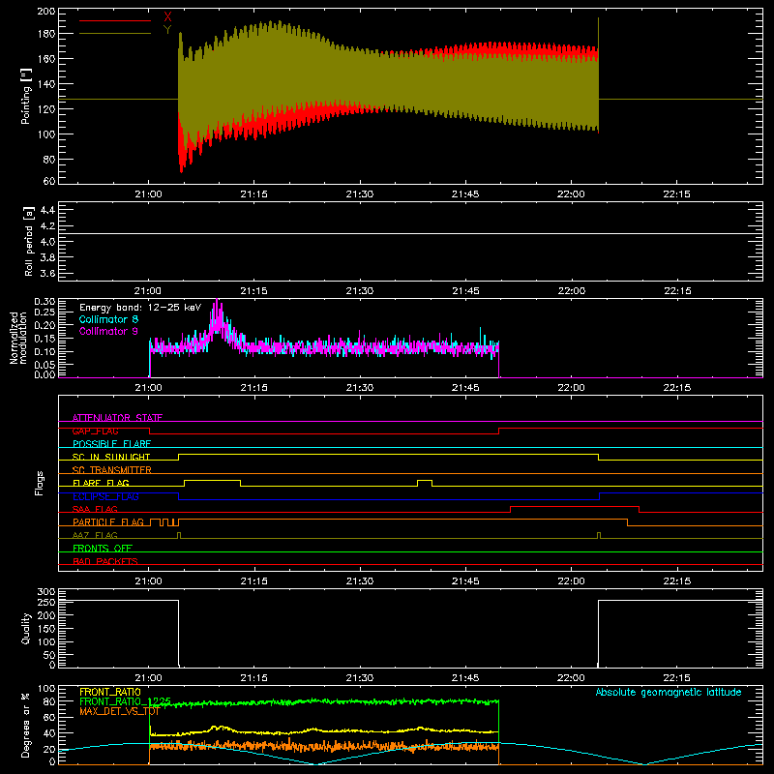The image size is (774, 774).
Task: Click the FRONTS_OFF flag label
Action: click(x=103, y=548)
